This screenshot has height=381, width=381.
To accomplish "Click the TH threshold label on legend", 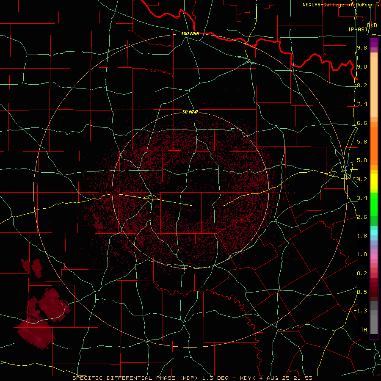I will [364, 330].
